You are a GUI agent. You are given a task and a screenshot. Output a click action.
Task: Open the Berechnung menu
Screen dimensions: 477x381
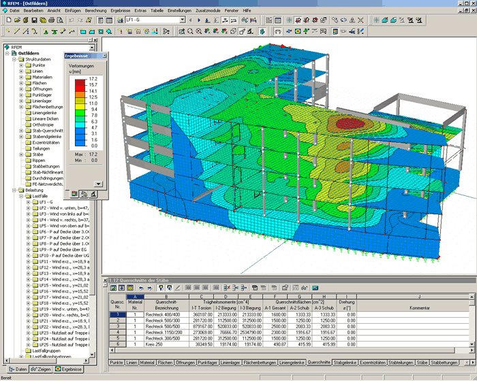[x=95, y=11]
